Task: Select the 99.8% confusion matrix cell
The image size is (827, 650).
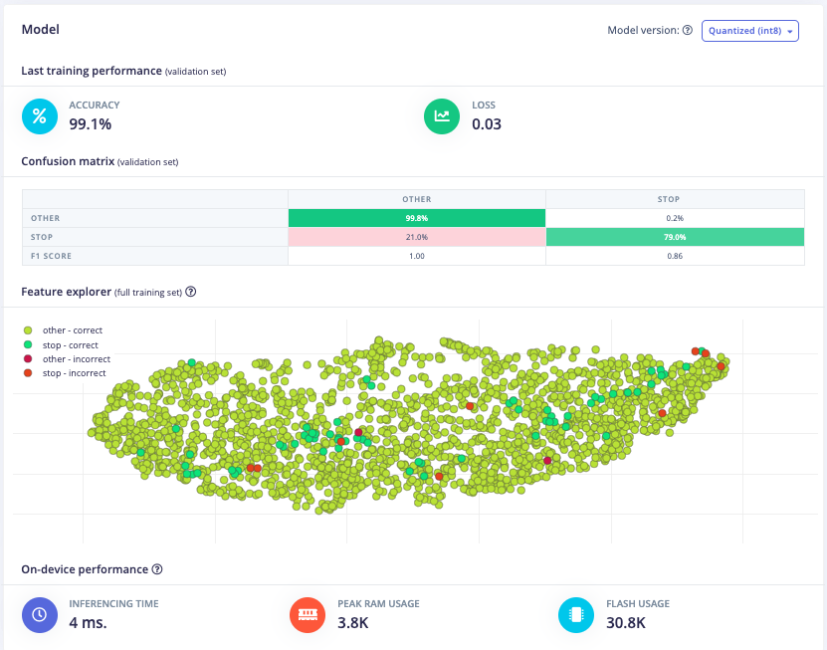Action: coord(417,218)
